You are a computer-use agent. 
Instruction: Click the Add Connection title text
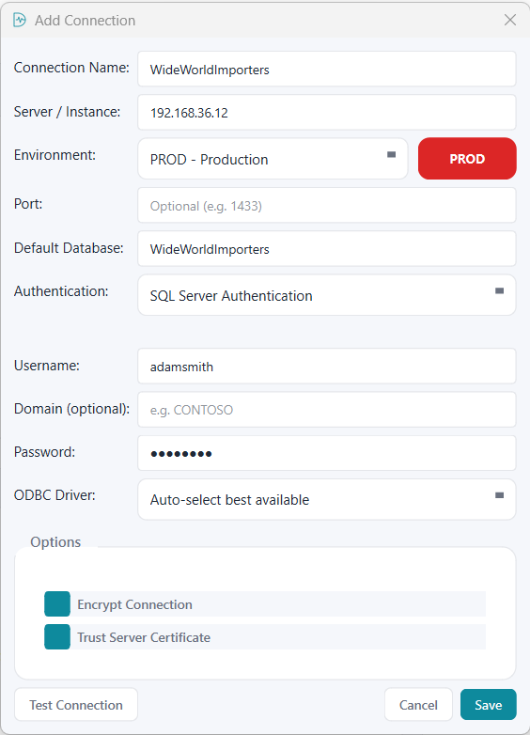85,20
